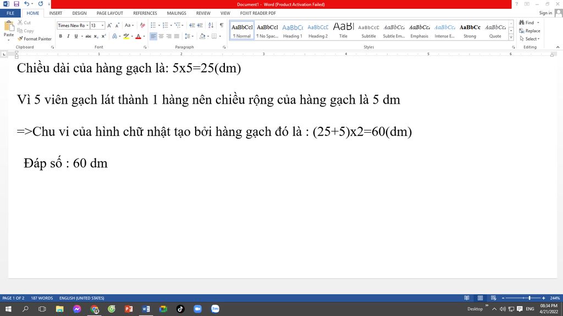Apply subscript formatting
Screen dimensions: 563x316
tap(96, 36)
